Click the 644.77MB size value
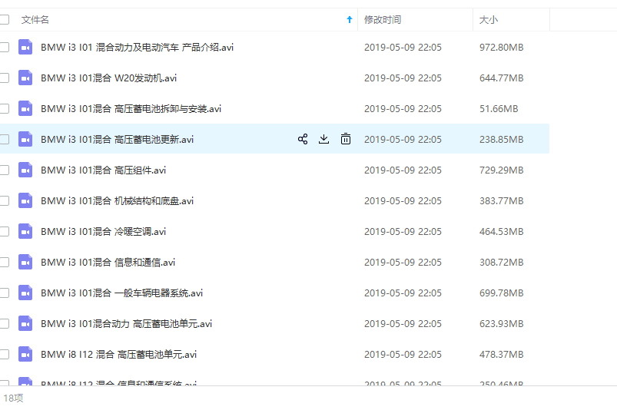This screenshot has width=617, height=410. point(501,78)
